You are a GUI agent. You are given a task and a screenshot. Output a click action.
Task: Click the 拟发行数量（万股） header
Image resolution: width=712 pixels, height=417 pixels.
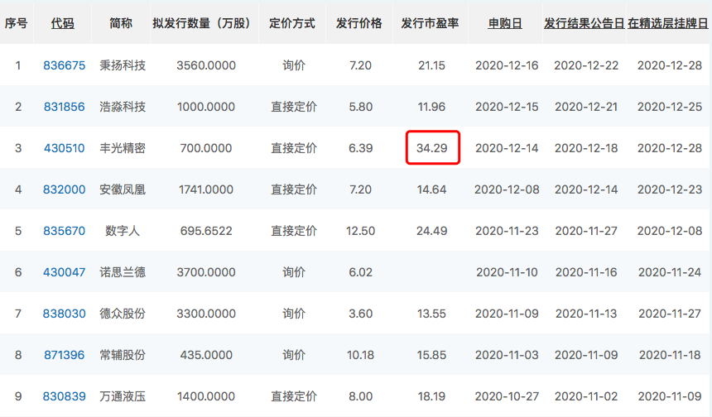(x=203, y=23)
